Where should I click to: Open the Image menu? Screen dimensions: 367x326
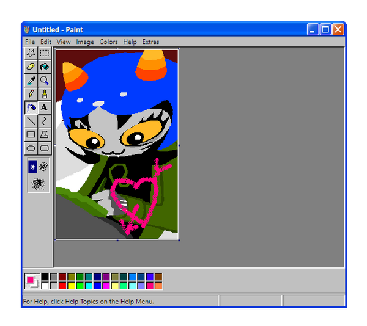pos(85,42)
